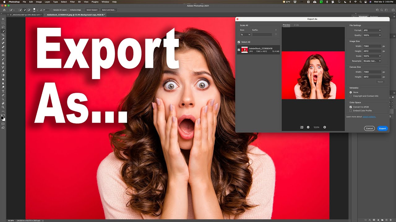Choose the New Selection brush mode
This screenshot has height=222, width=396.
click(x=20, y=10)
